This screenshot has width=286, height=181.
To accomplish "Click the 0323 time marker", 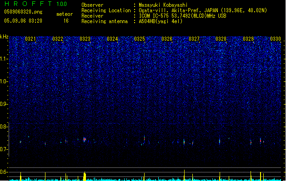I will pyautogui.click(x=85, y=38).
